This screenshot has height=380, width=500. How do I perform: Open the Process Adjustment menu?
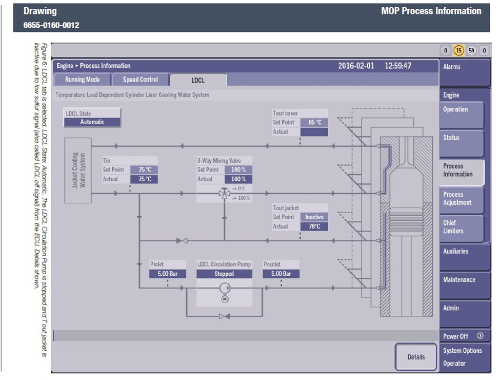pyautogui.click(x=462, y=199)
